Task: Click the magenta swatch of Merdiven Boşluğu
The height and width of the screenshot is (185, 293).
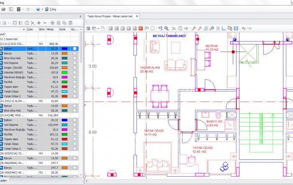Action: click(x=64, y=77)
